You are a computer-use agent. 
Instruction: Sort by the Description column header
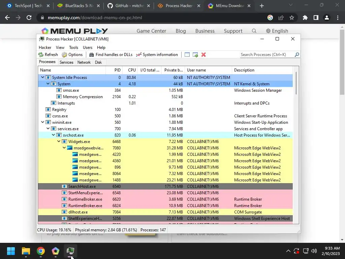coord(262,70)
